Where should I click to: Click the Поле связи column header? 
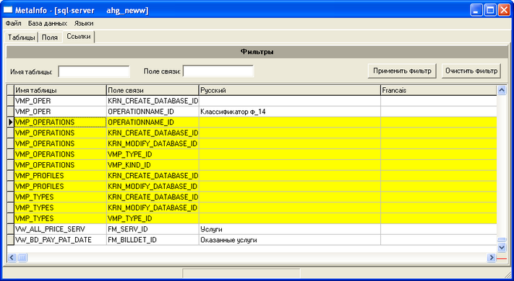(x=153, y=90)
